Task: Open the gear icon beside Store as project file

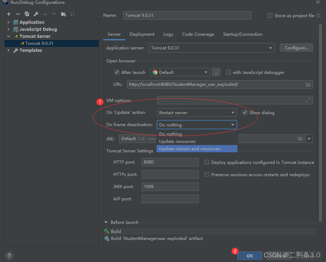Action: pos(318,16)
